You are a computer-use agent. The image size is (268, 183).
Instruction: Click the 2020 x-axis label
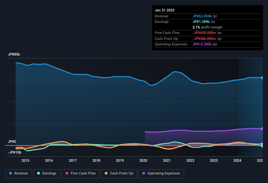coord(143,160)
